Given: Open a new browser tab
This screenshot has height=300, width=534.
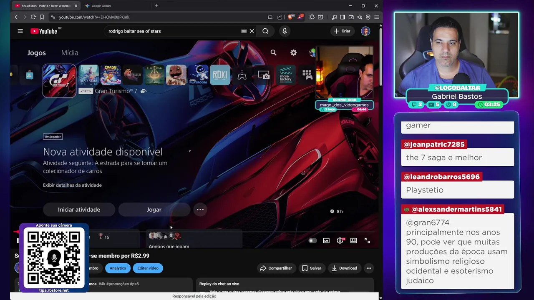Looking at the screenshot, I should [x=156, y=6].
